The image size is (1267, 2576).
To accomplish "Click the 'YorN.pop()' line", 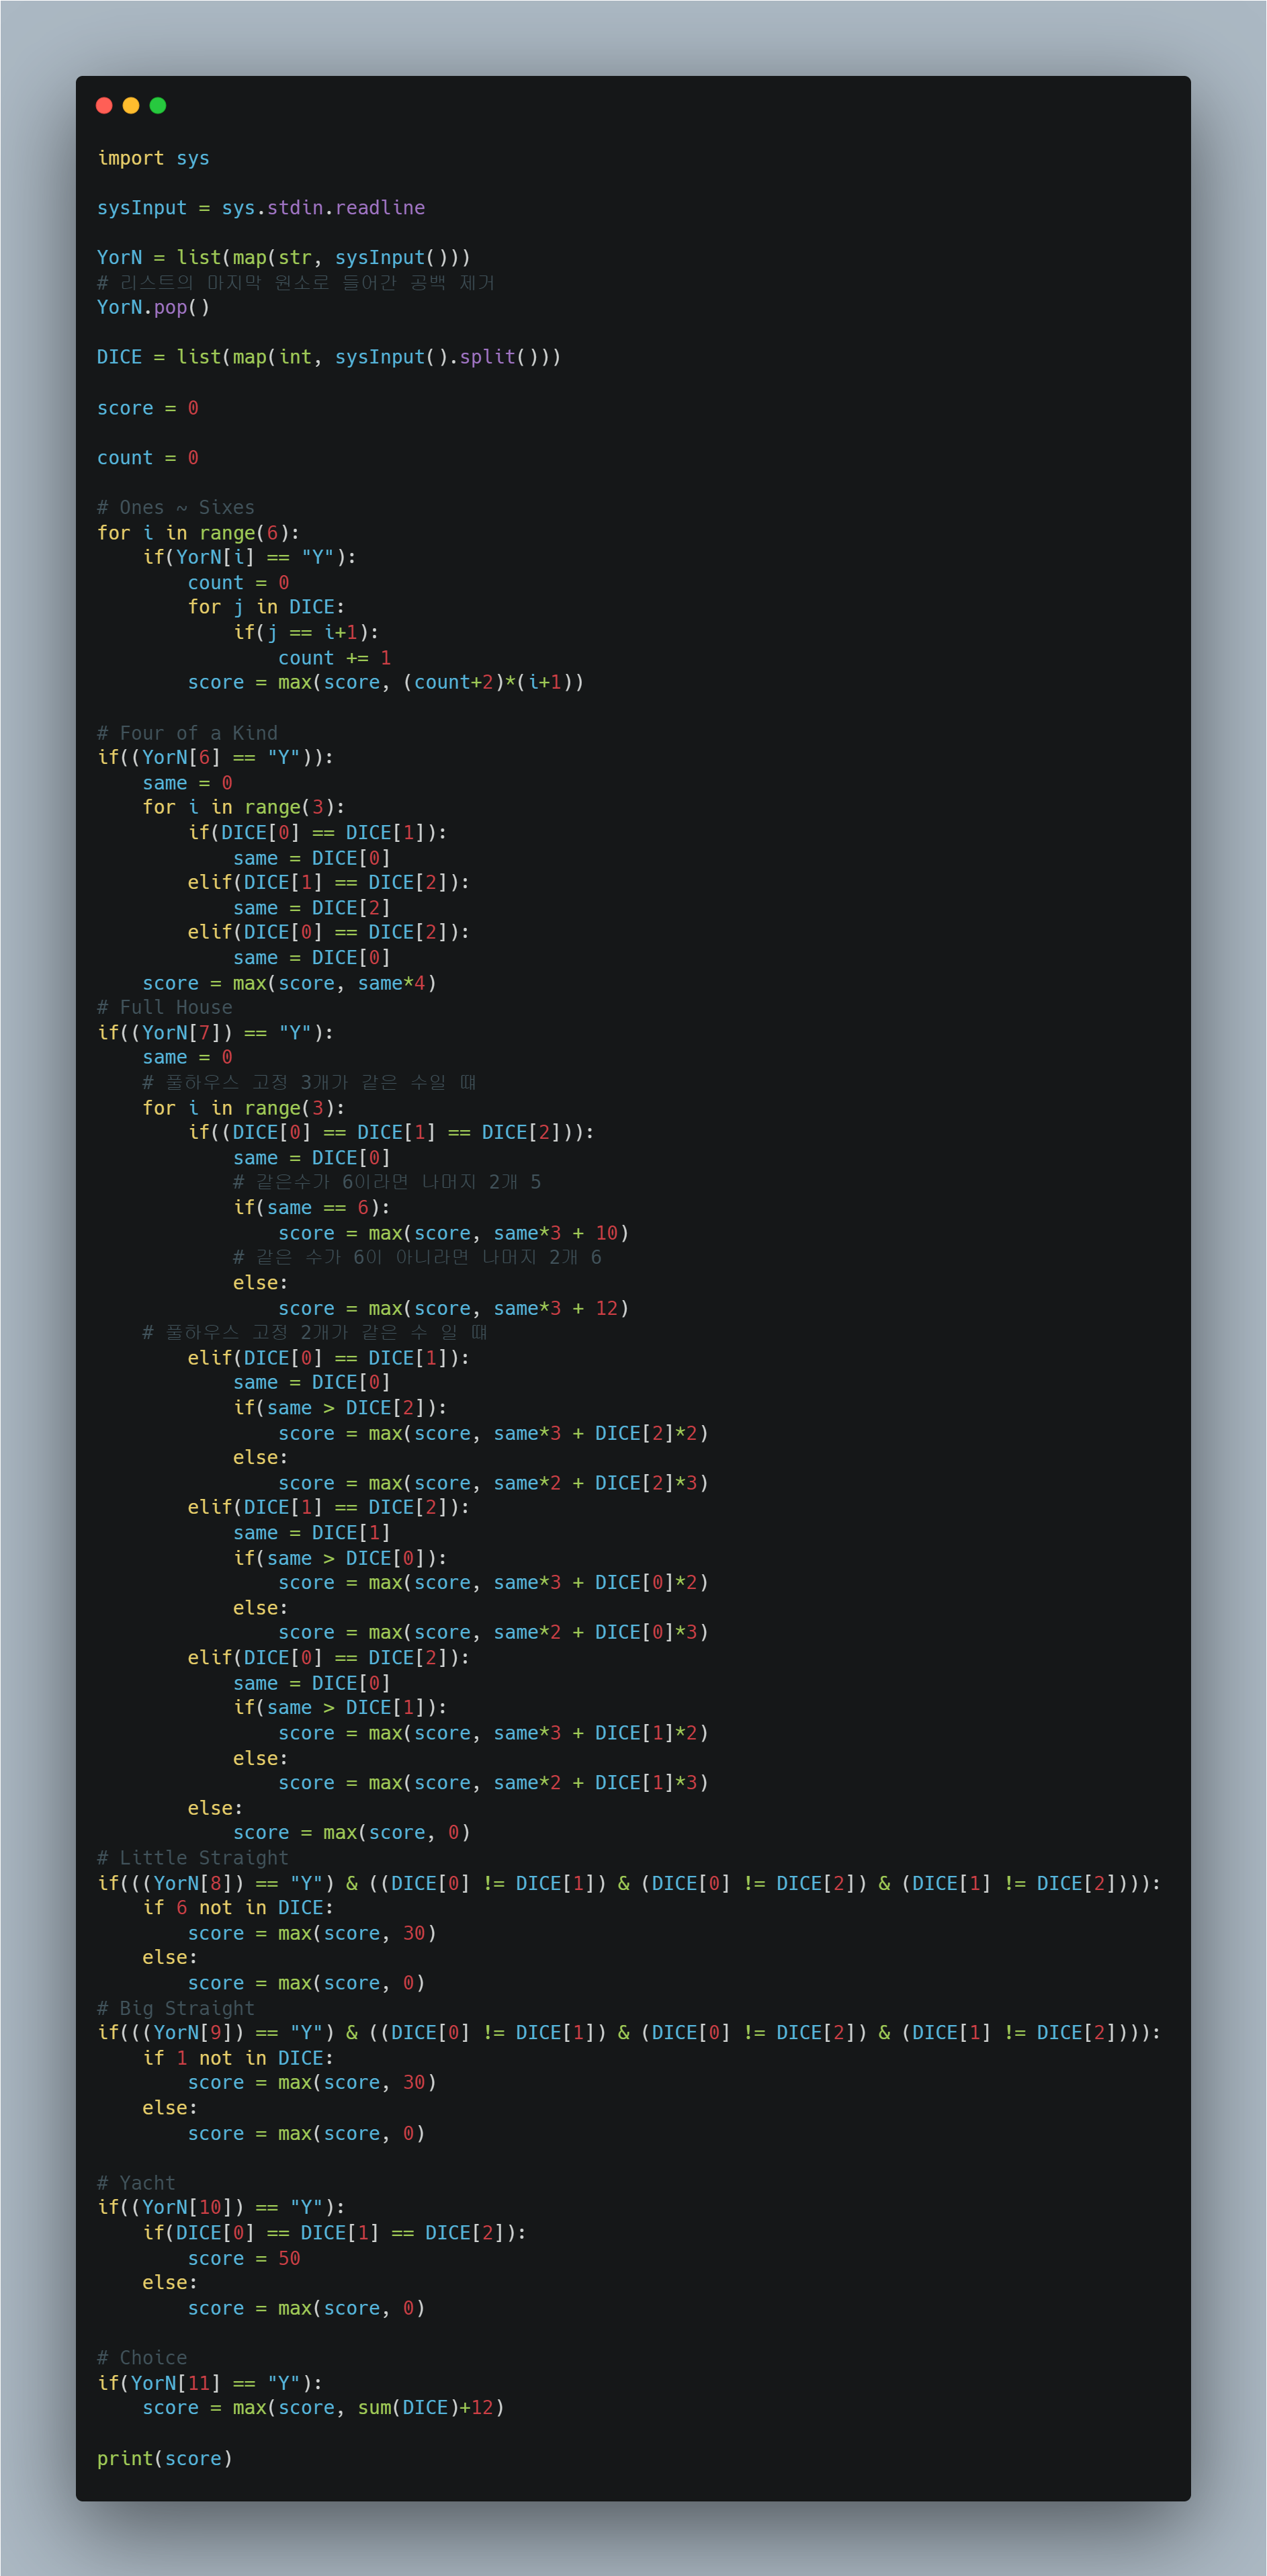I will [153, 307].
